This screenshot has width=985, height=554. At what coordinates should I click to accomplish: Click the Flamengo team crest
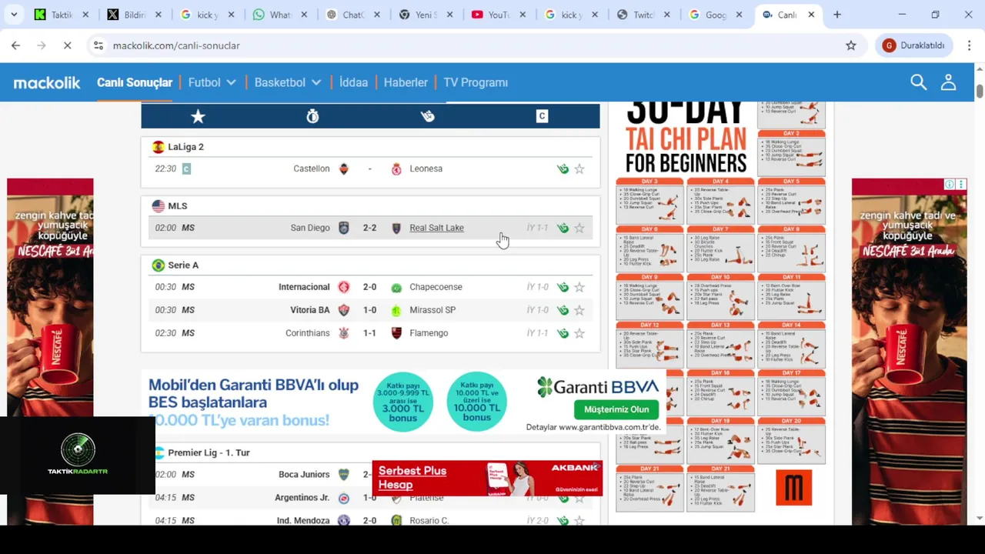click(x=396, y=333)
